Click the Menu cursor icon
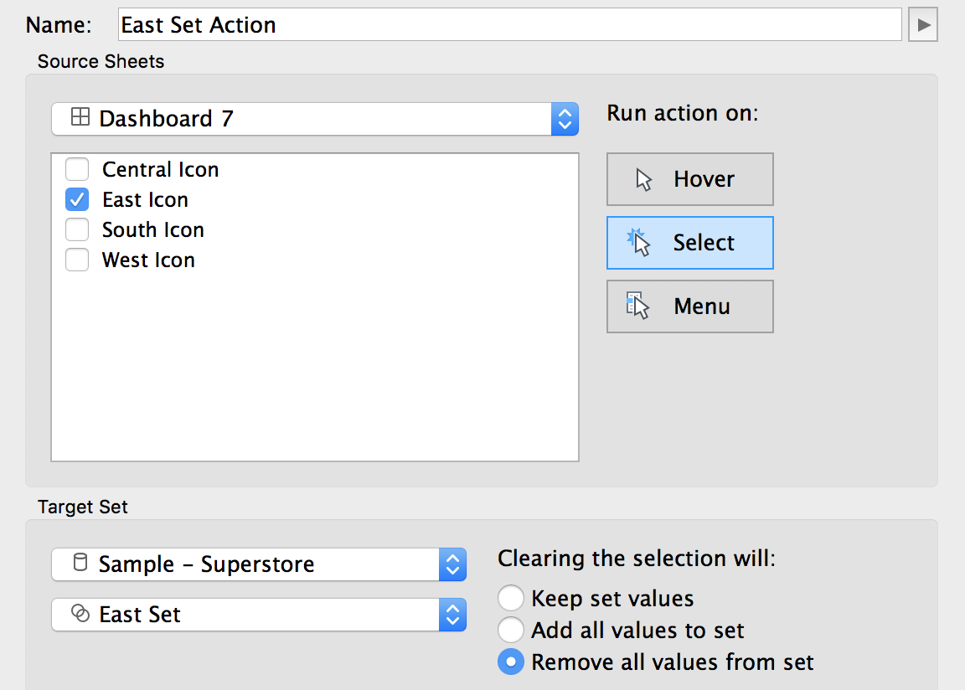This screenshot has width=965, height=690. tap(637, 306)
